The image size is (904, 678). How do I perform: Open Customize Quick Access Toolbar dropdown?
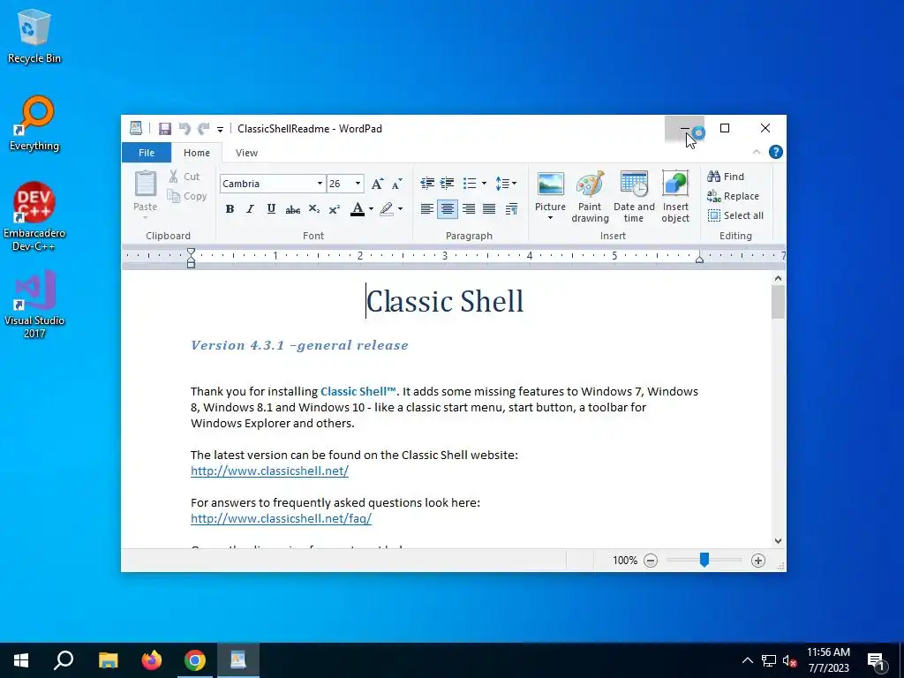[220, 129]
